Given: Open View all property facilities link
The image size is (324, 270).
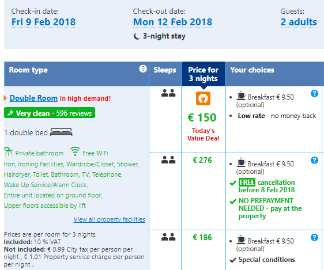Looking at the screenshot, I should click(x=110, y=219).
